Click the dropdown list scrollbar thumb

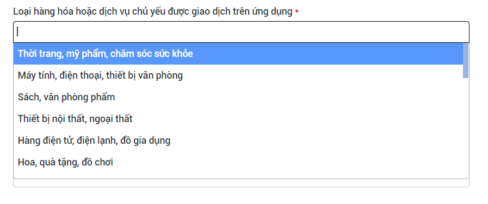pyautogui.click(x=466, y=61)
